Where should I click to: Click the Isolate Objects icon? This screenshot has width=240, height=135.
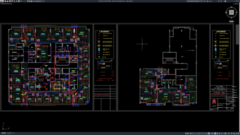(231, 133)
